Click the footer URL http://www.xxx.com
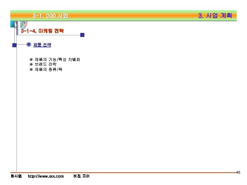Image resolution: width=247 pixels, height=185 pixels. tap(46, 176)
